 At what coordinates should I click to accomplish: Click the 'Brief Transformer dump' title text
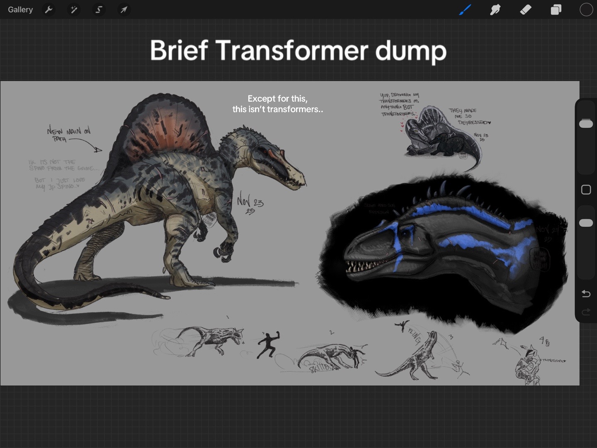tap(298, 51)
